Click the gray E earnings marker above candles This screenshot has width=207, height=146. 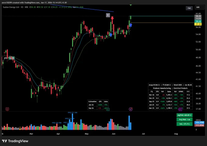[x=108, y=15]
